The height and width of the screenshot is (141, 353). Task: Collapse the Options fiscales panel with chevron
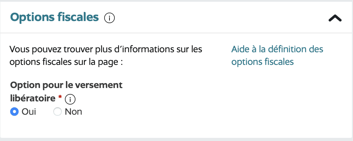click(335, 18)
